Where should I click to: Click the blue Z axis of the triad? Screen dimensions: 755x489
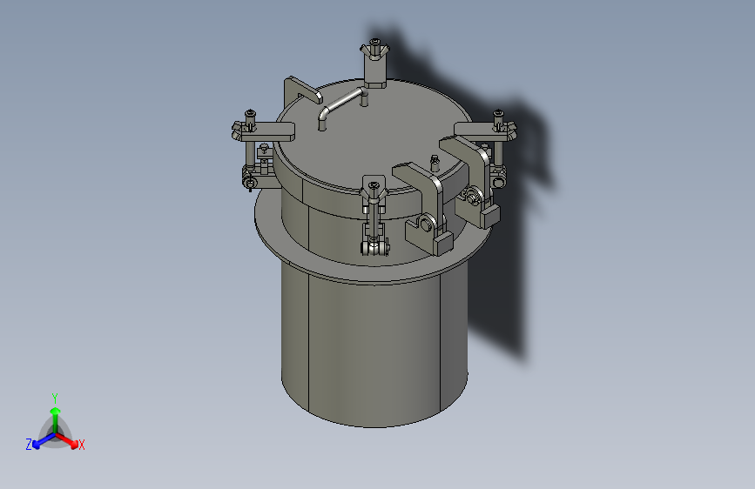[x=44, y=440]
